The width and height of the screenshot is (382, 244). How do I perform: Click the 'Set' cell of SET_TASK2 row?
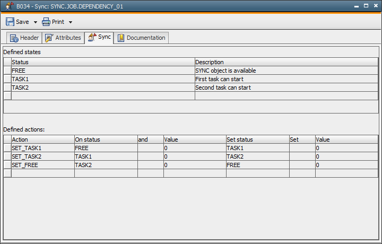coord(302,156)
